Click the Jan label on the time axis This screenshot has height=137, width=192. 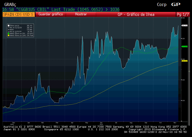28,123
